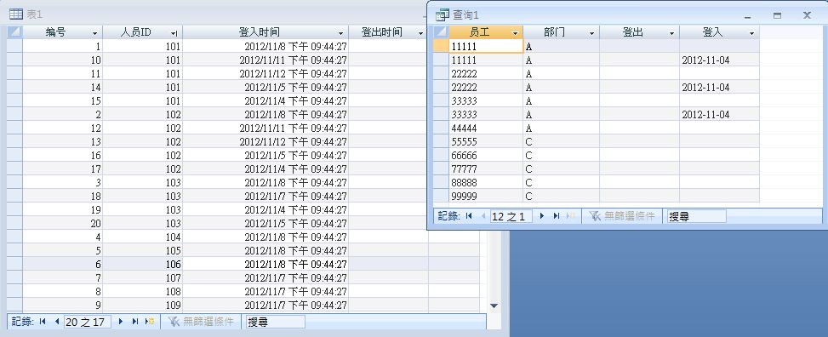Viewport: 828px width, 337px height.
Task: Go to first record in 查询1 navigator
Action: click(x=469, y=216)
